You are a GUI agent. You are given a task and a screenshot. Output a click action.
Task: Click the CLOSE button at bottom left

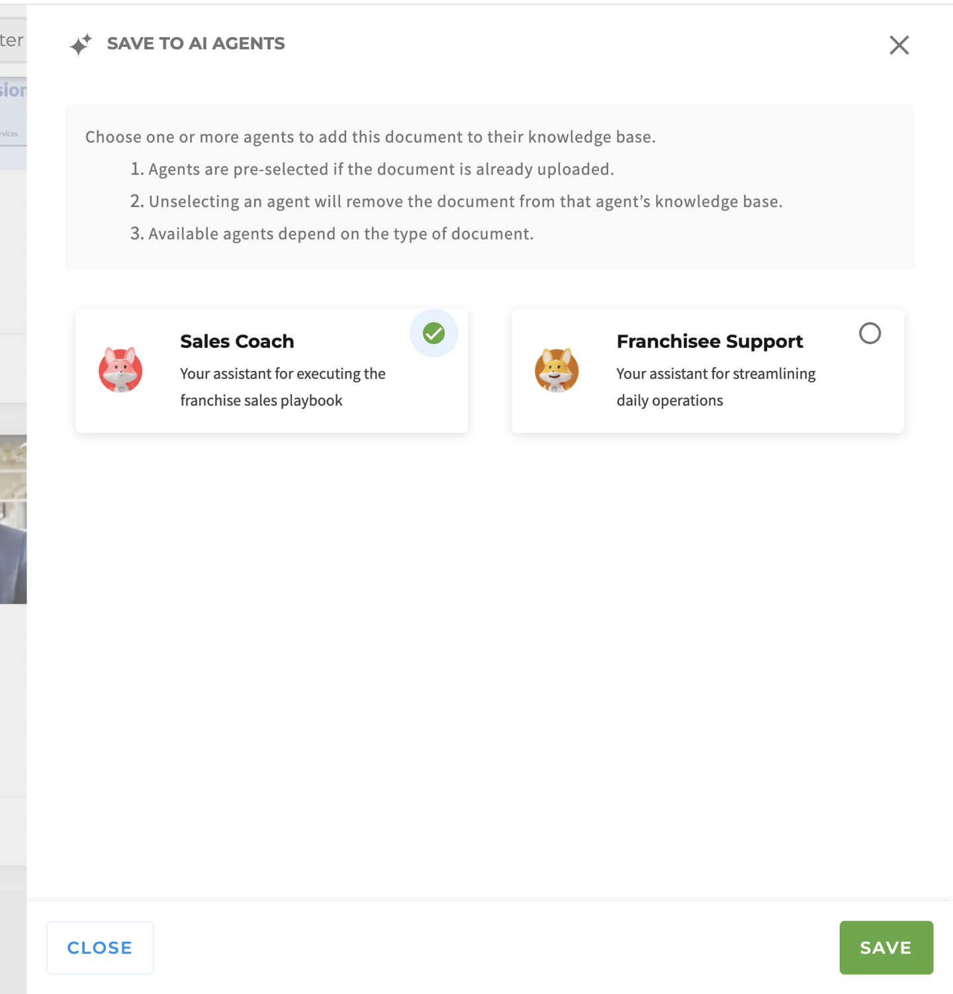pyautogui.click(x=99, y=947)
